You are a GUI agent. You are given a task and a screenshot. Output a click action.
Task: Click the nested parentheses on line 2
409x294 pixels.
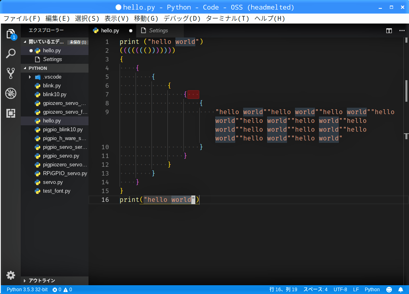tap(147, 50)
